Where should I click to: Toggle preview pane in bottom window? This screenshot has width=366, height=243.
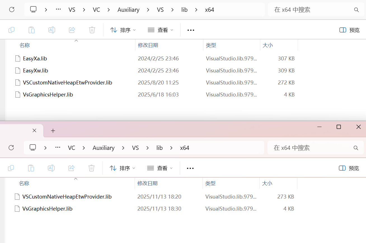[349, 168]
